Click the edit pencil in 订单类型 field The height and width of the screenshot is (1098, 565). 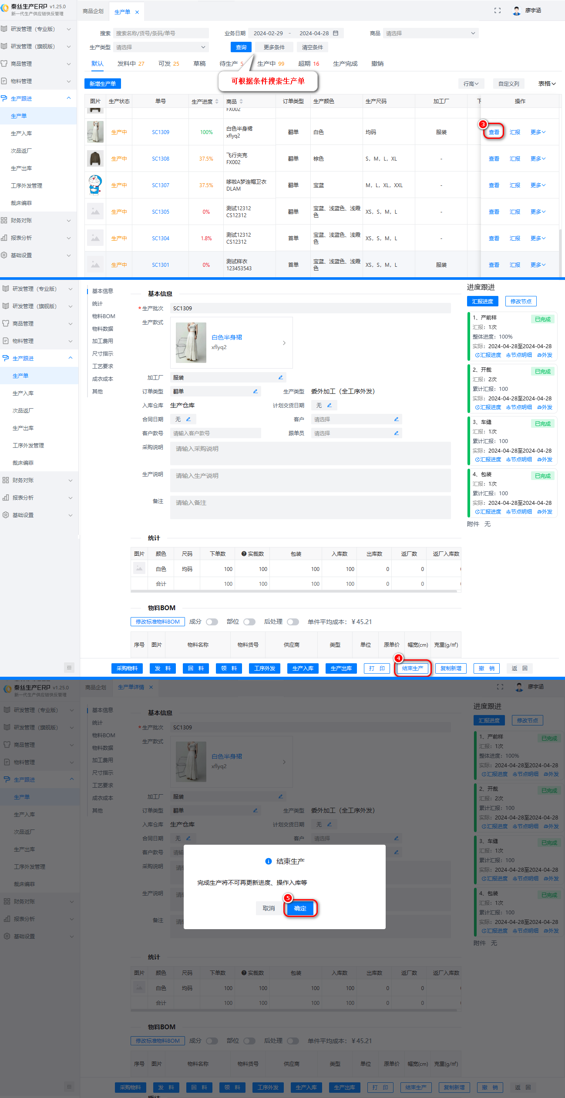pos(256,391)
